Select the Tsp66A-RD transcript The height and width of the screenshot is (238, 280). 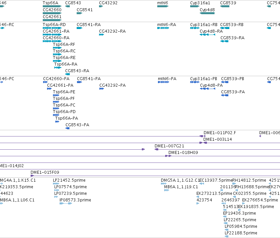(x=52, y=28)
